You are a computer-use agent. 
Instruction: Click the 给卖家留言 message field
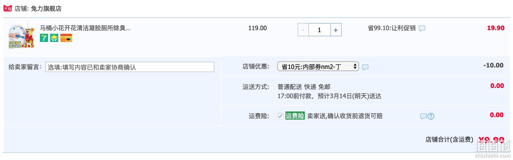point(130,67)
